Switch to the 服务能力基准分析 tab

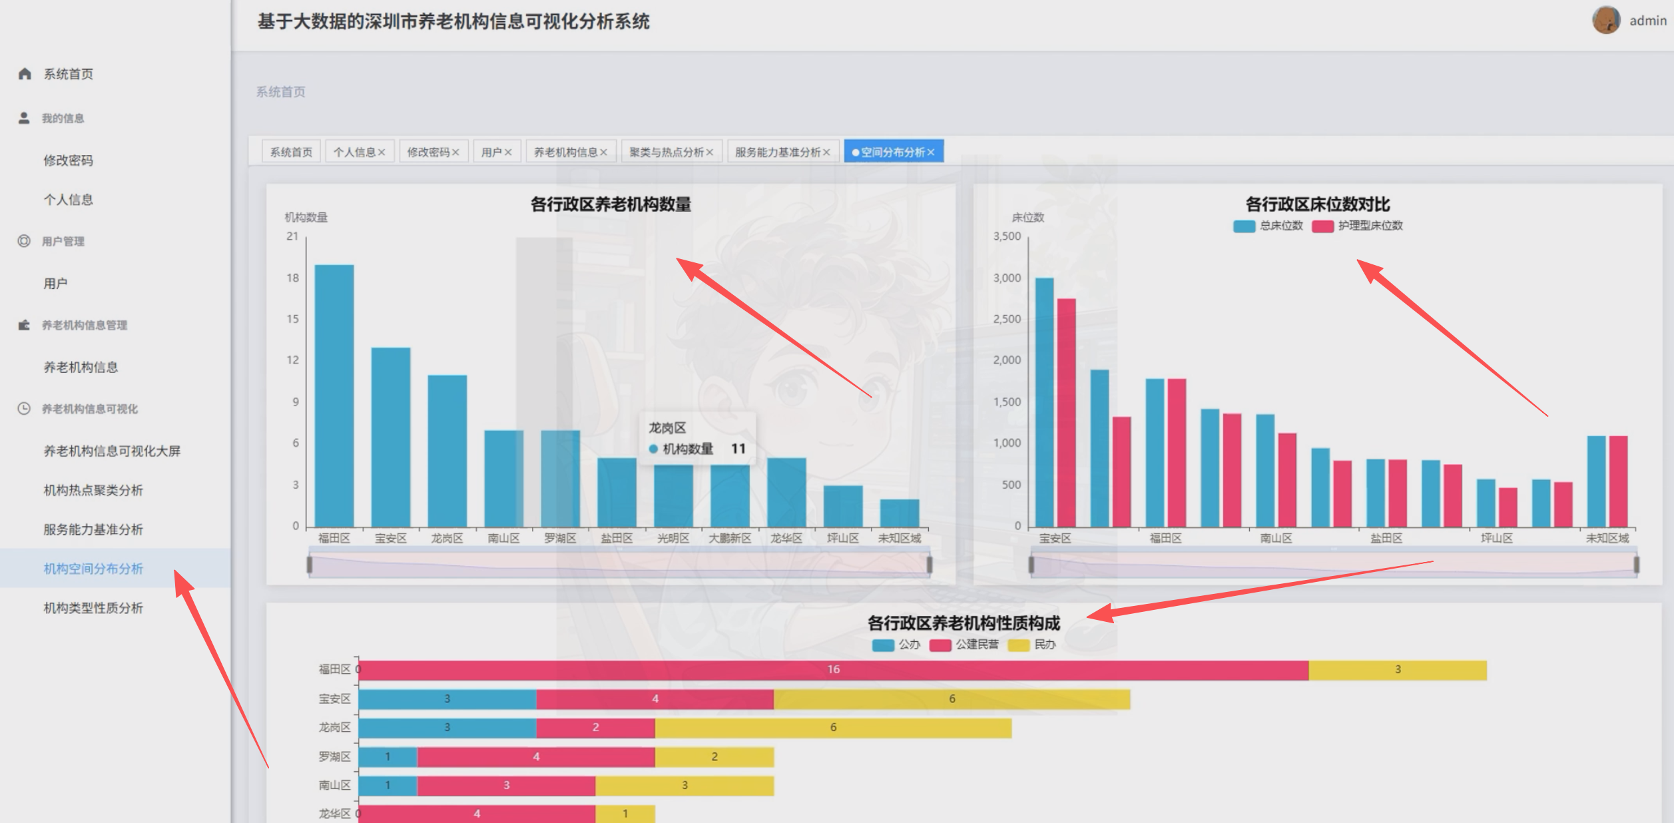[x=777, y=152]
